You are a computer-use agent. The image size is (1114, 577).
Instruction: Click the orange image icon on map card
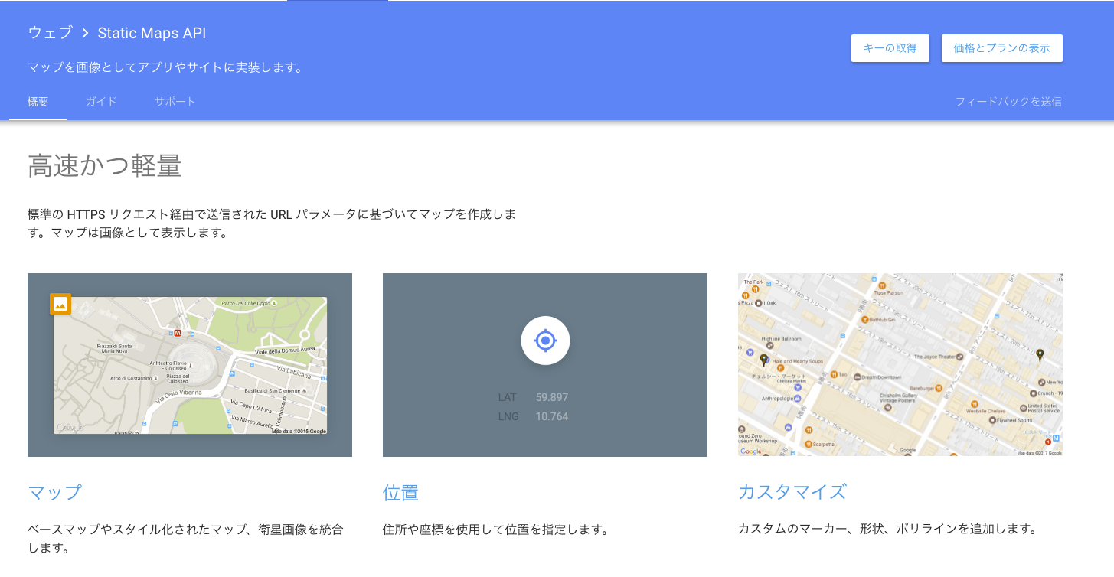tap(60, 304)
